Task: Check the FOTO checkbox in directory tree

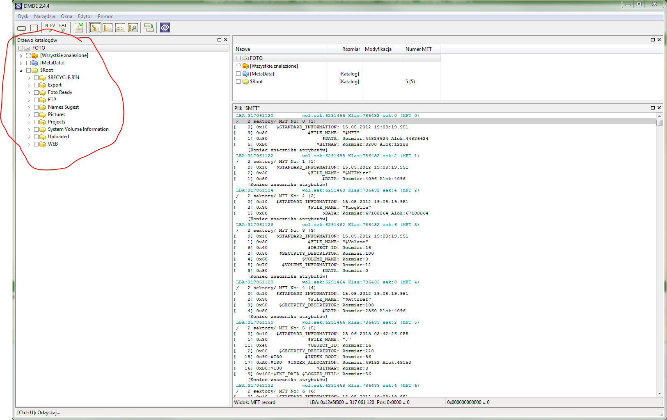Action: click(21, 48)
